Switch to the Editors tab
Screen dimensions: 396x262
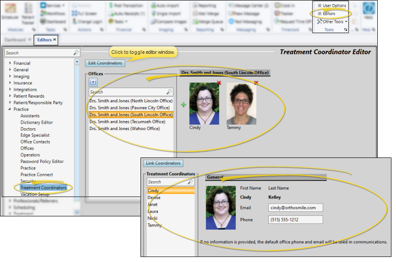[44, 40]
